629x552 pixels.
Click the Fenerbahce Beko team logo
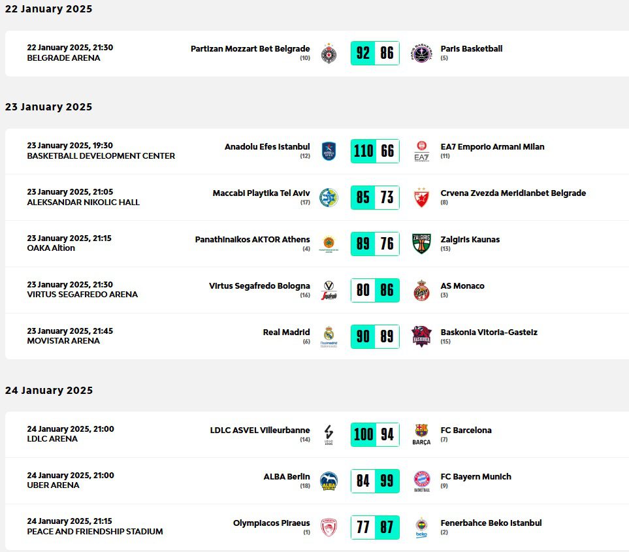tap(422, 527)
